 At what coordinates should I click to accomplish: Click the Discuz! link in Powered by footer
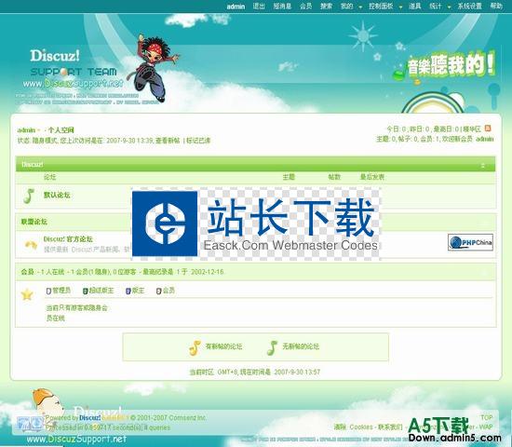click(x=89, y=417)
